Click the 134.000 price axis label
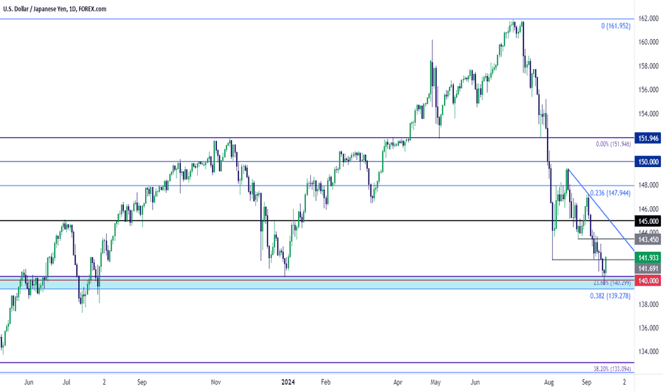The height and width of the screenshot is (391, 663). pos(649,352)
